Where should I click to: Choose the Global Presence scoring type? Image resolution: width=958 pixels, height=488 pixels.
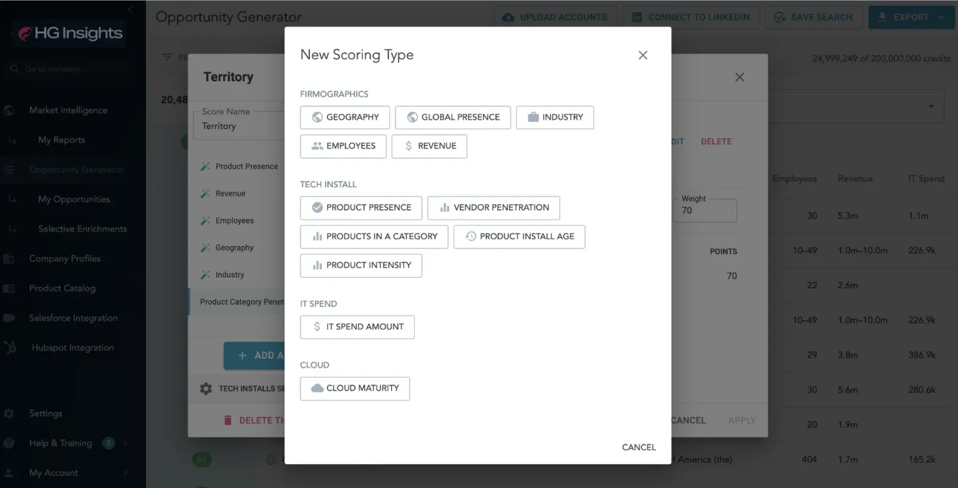point(453,117)
